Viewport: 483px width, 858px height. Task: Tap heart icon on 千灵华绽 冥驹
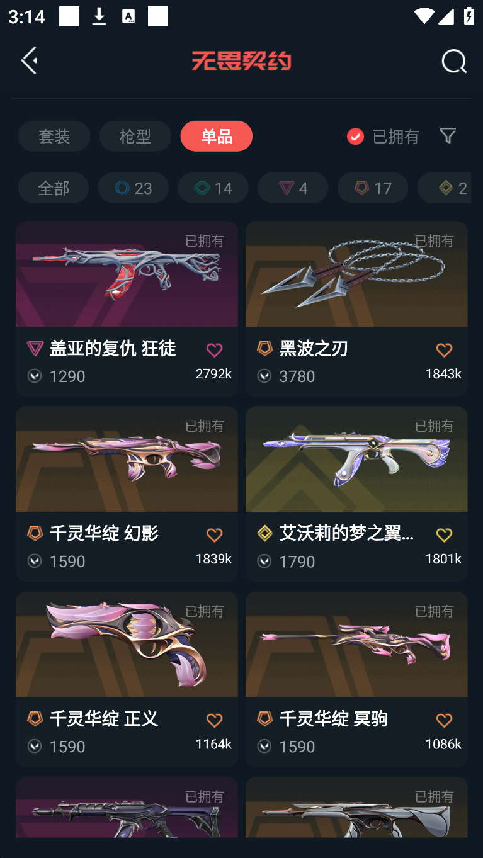click(x=444, y=720)
